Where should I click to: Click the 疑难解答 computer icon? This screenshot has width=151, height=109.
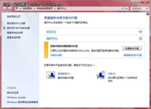coord(51,75)
